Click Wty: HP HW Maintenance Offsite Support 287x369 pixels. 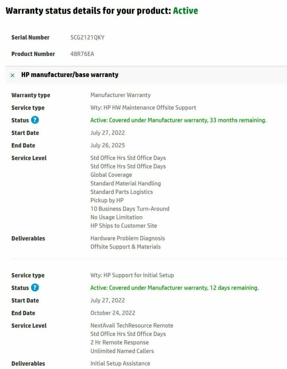pos(143,107)
